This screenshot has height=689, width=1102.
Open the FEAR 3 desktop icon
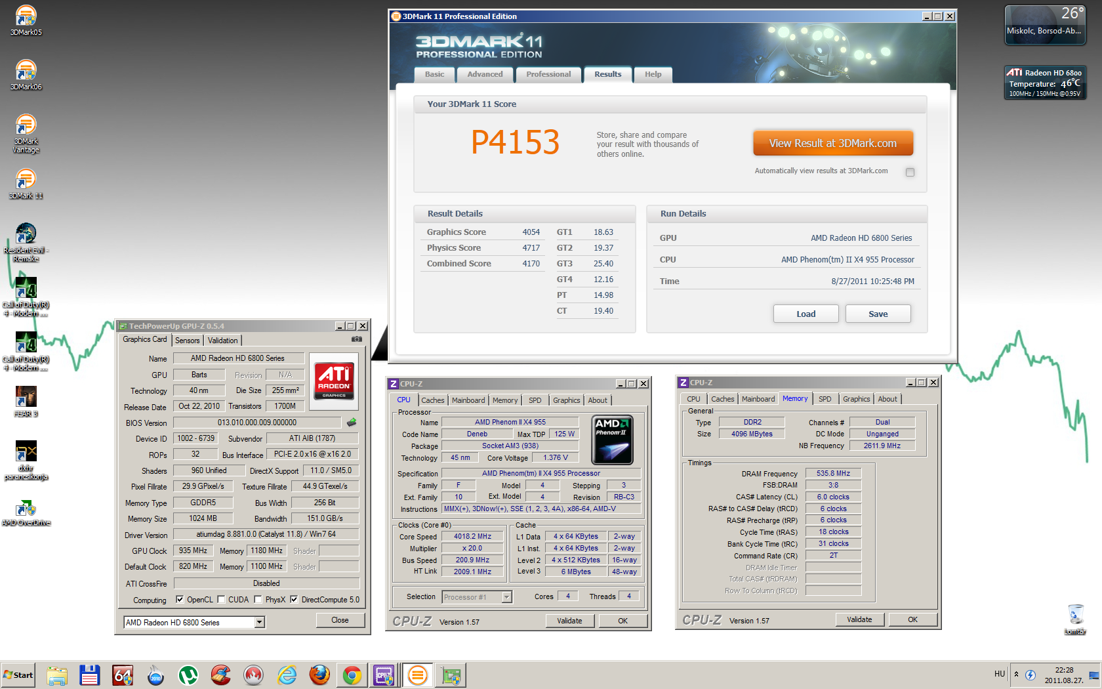click(26, 401)
